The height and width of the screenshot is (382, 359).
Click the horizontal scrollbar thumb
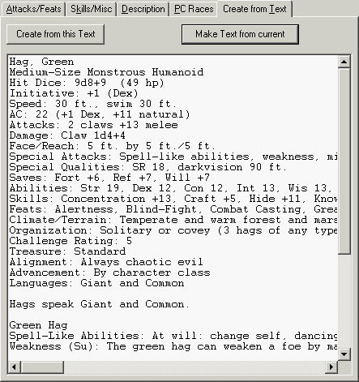(x=42, y=367)
